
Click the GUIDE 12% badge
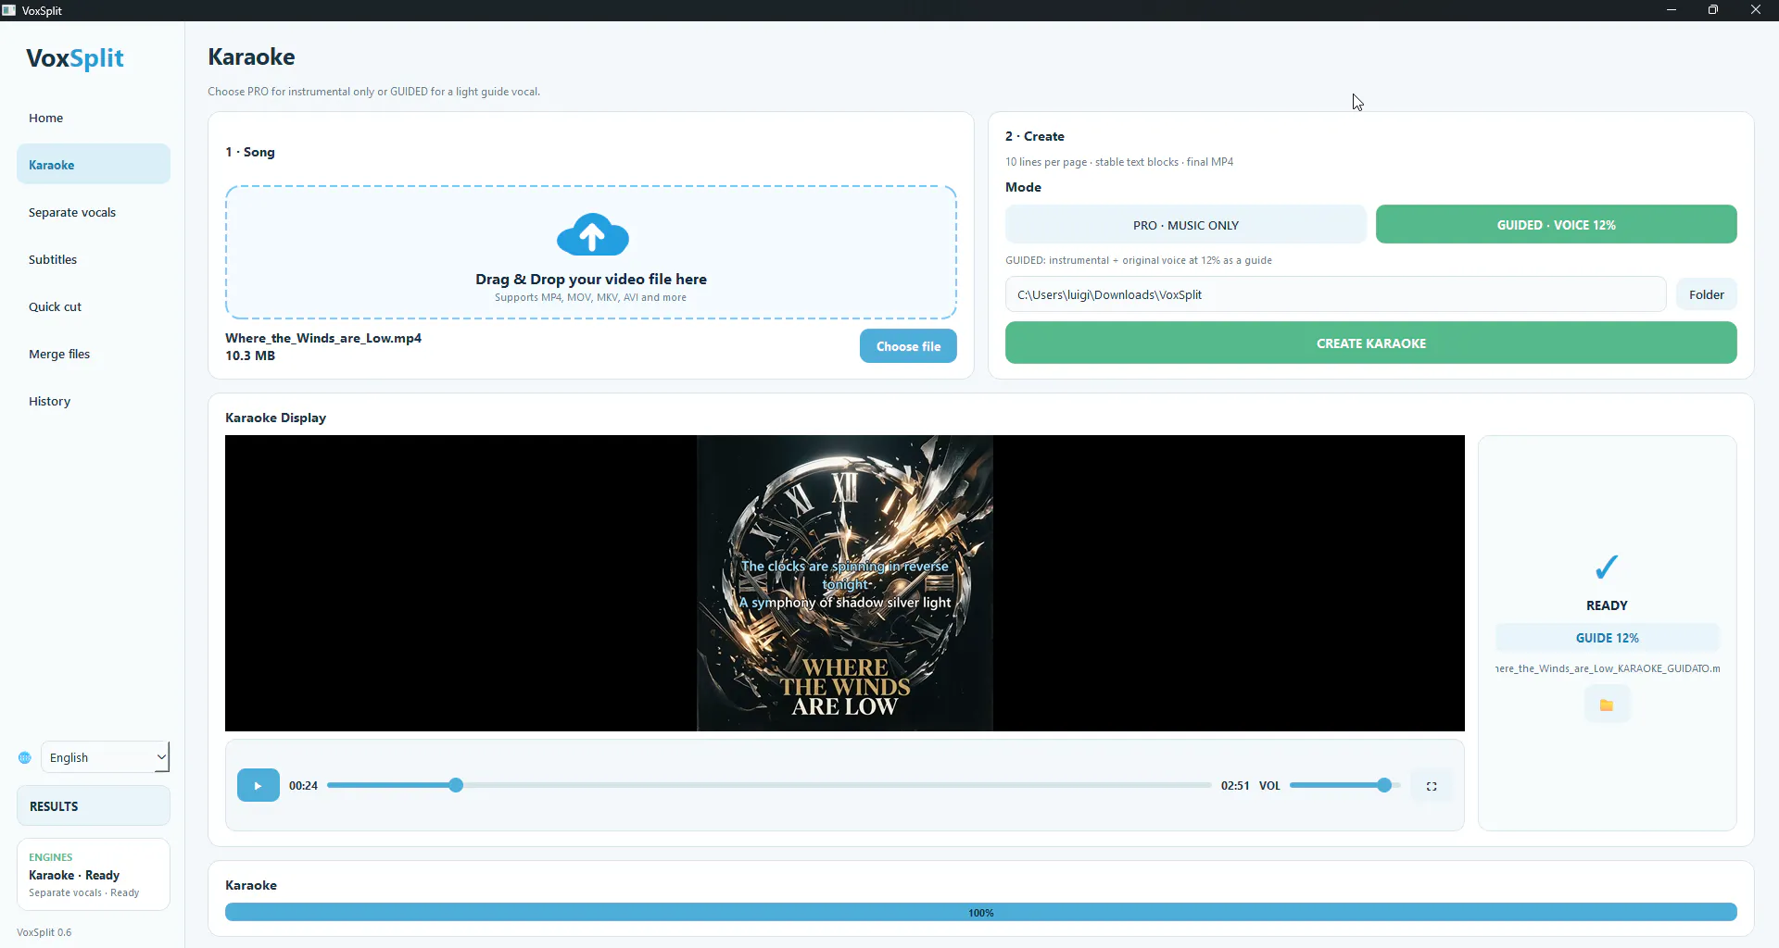pyautogui.click(x=1608, y=638)
